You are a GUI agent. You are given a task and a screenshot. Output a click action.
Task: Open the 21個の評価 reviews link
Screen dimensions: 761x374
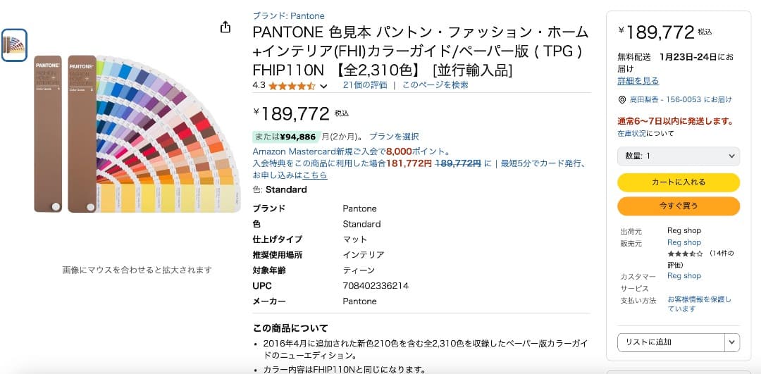coord(365,85)
